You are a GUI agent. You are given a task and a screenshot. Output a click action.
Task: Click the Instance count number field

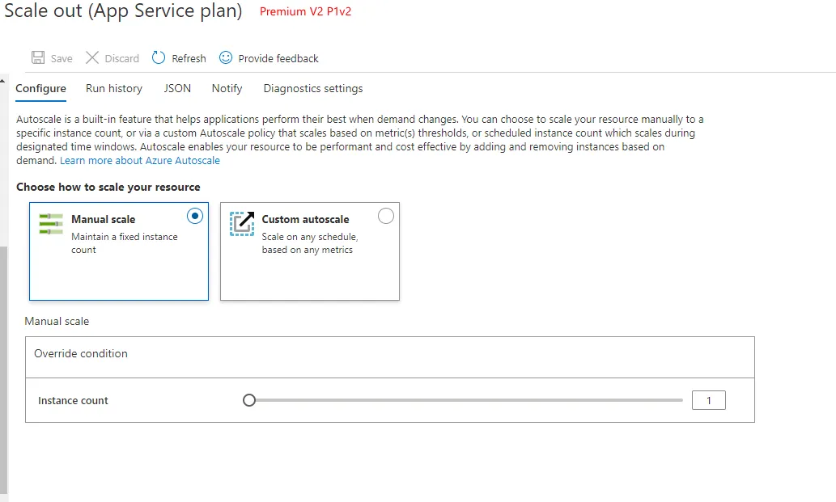coord(709,400)
